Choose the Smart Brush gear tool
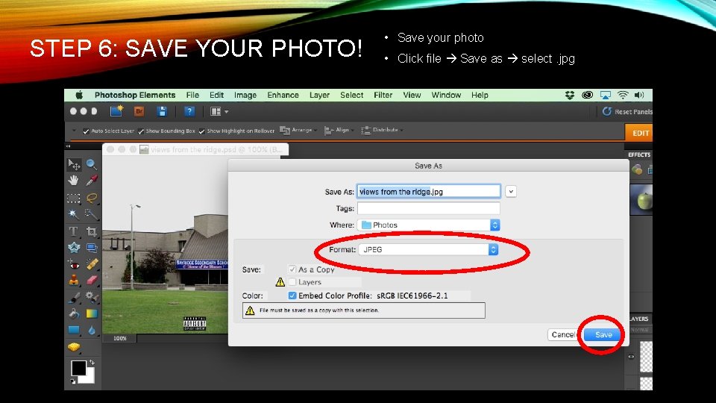The width and height of the screenshot is (716, 403). point(91,298)
